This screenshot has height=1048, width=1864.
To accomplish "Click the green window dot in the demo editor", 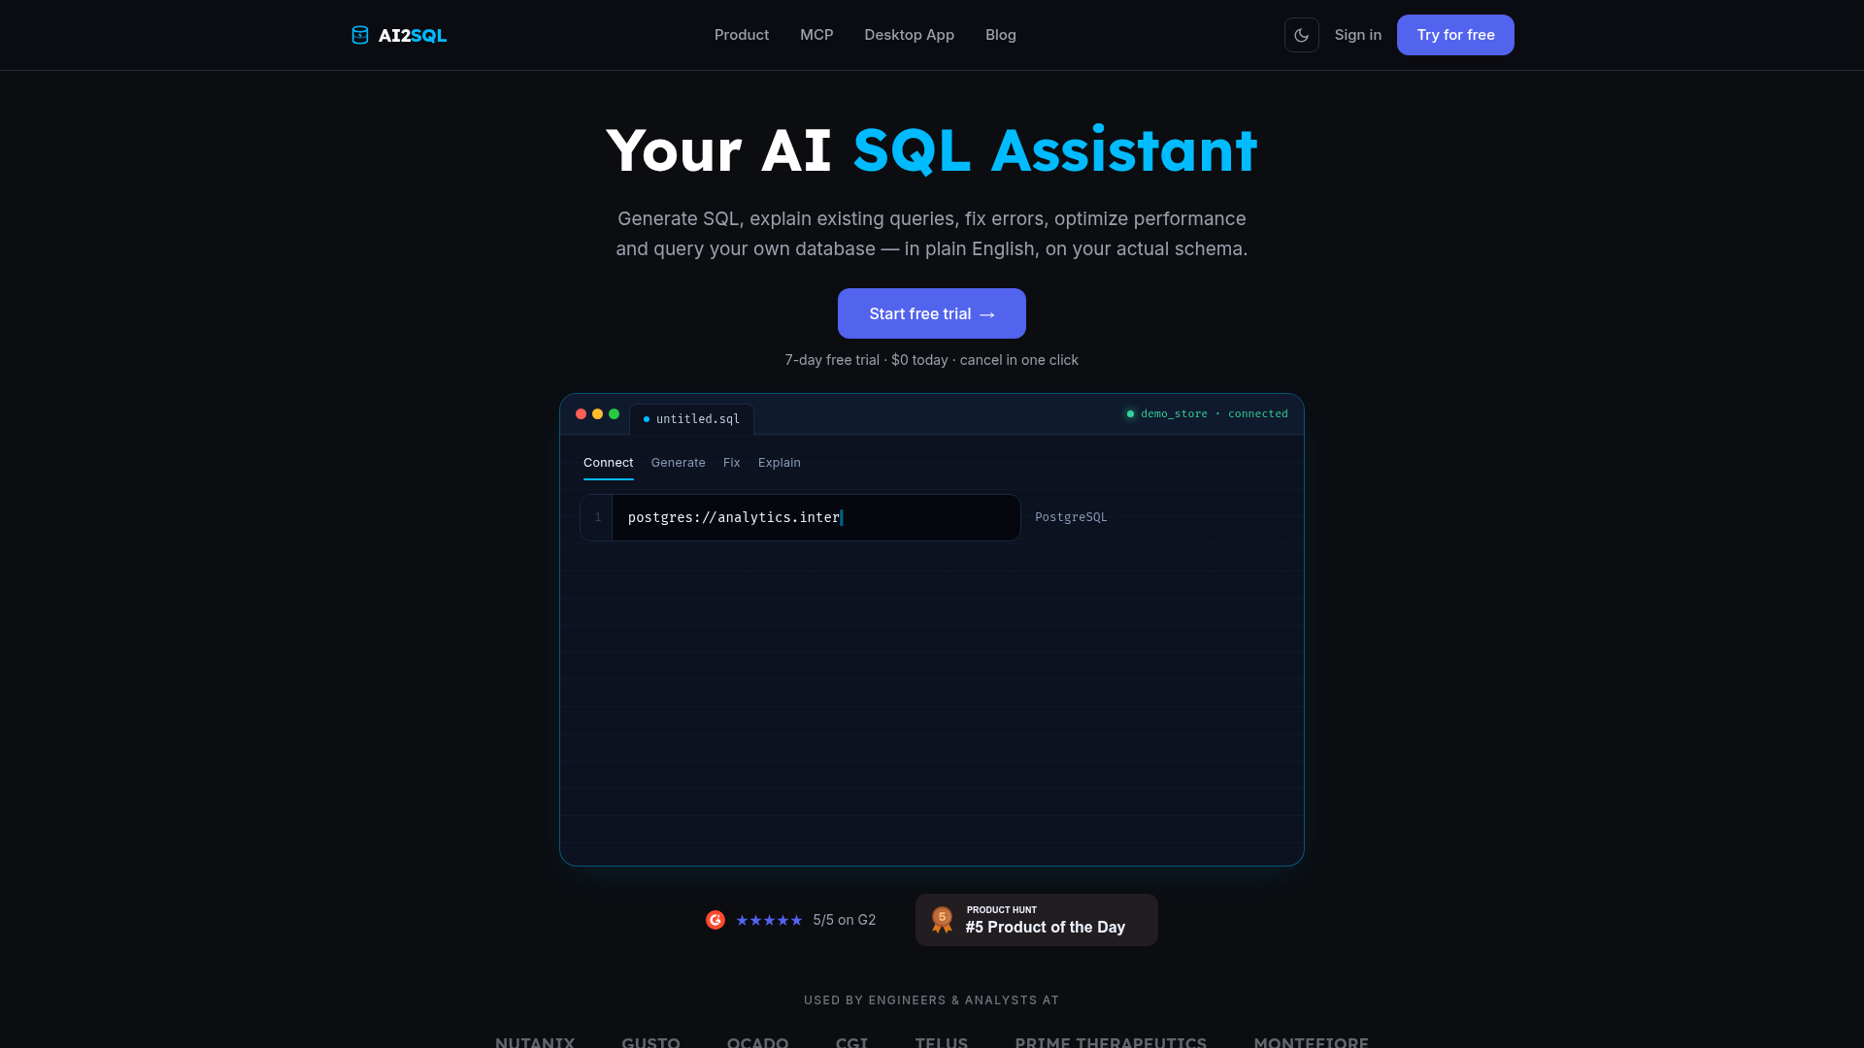I will (x=614, y=413).
